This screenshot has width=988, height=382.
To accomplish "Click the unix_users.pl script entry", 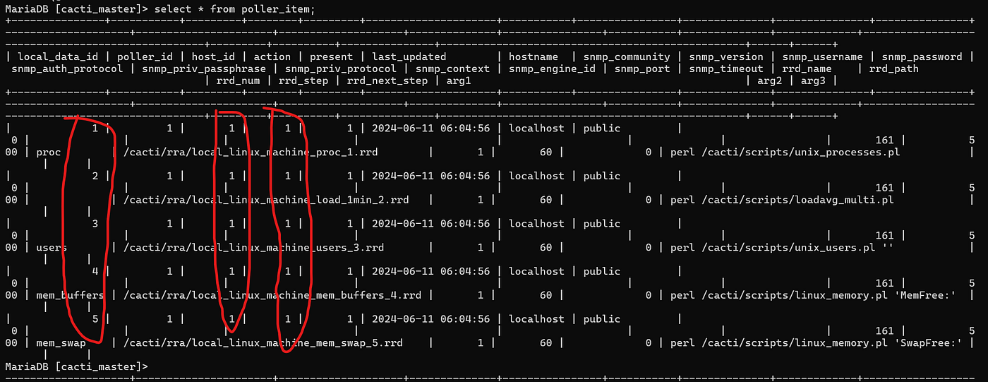I will 788,247.
